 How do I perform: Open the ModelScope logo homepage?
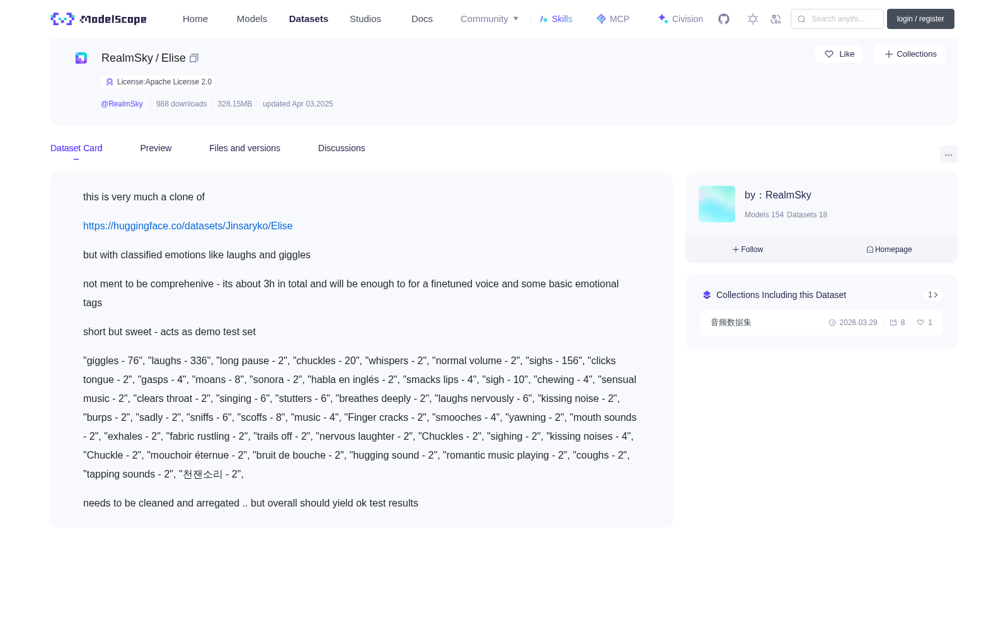pyautogui.click(x=98, y=19)
